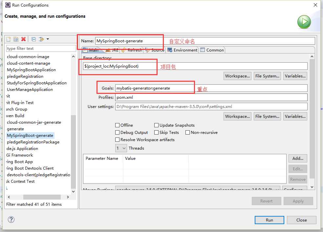Click configuration list scroll down arrow

(73, 191)
